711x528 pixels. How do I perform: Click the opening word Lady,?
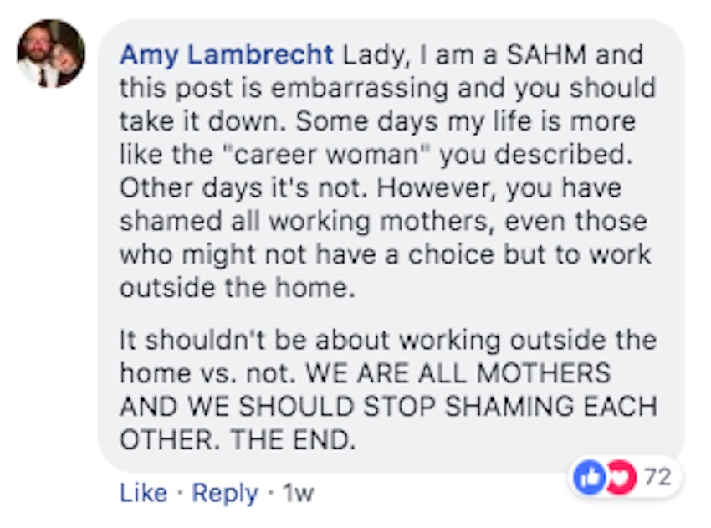[x=376, y=55]
